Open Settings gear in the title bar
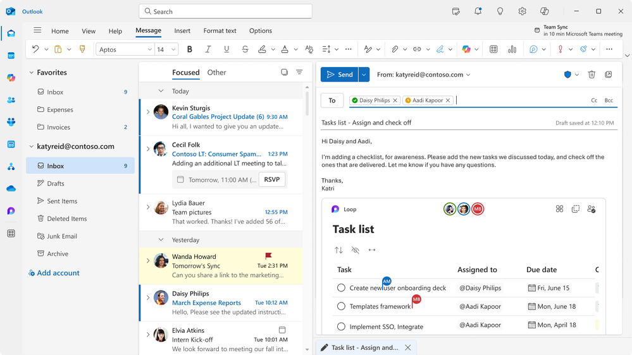 [523, 11]
